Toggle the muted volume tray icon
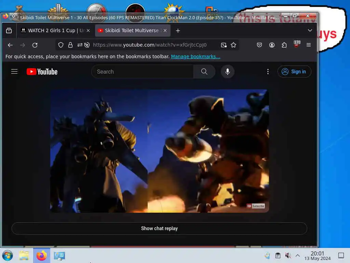 (x=288, y=255)
